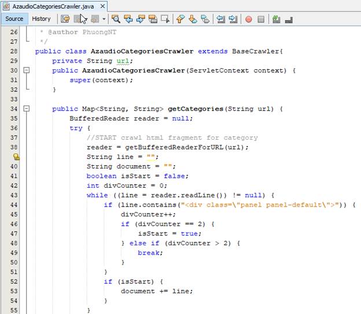This screenshot has width=361, height=314.
Task: Click the Back navigation arrow icon
Action: [78, 19]
